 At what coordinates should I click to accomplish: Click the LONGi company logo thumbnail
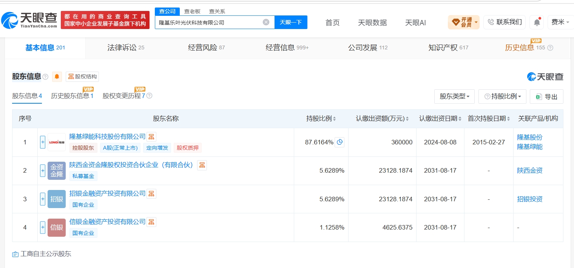57,142
